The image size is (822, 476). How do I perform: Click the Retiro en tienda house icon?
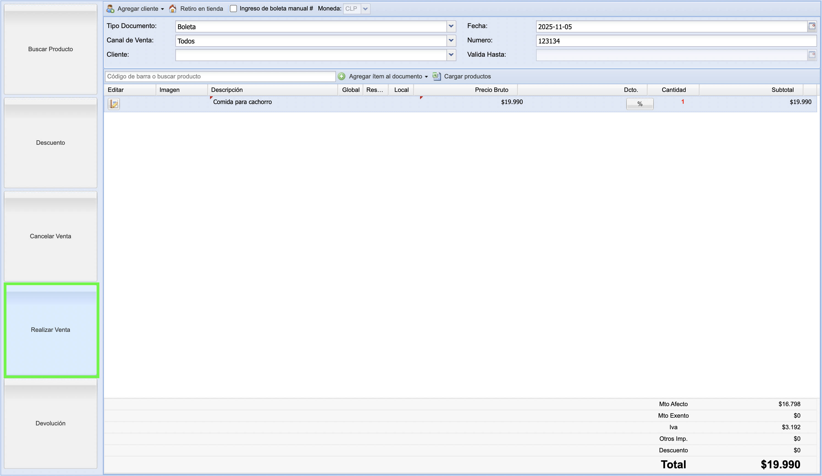[173, 9]
